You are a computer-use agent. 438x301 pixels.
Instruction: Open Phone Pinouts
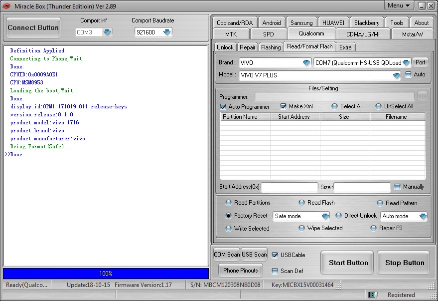click(x=241, y=271)
